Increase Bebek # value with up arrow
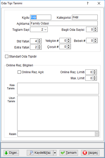The width and height of the screenshot is (105, 158). point(95,39)
